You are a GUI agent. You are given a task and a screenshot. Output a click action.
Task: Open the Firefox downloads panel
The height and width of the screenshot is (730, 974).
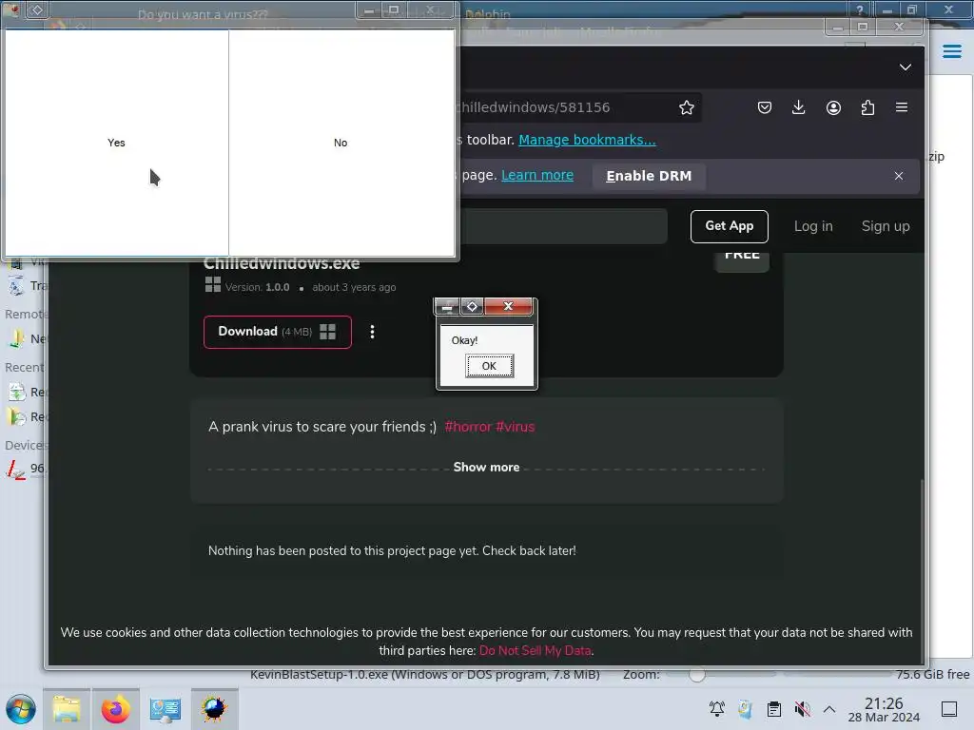(799, 107)
